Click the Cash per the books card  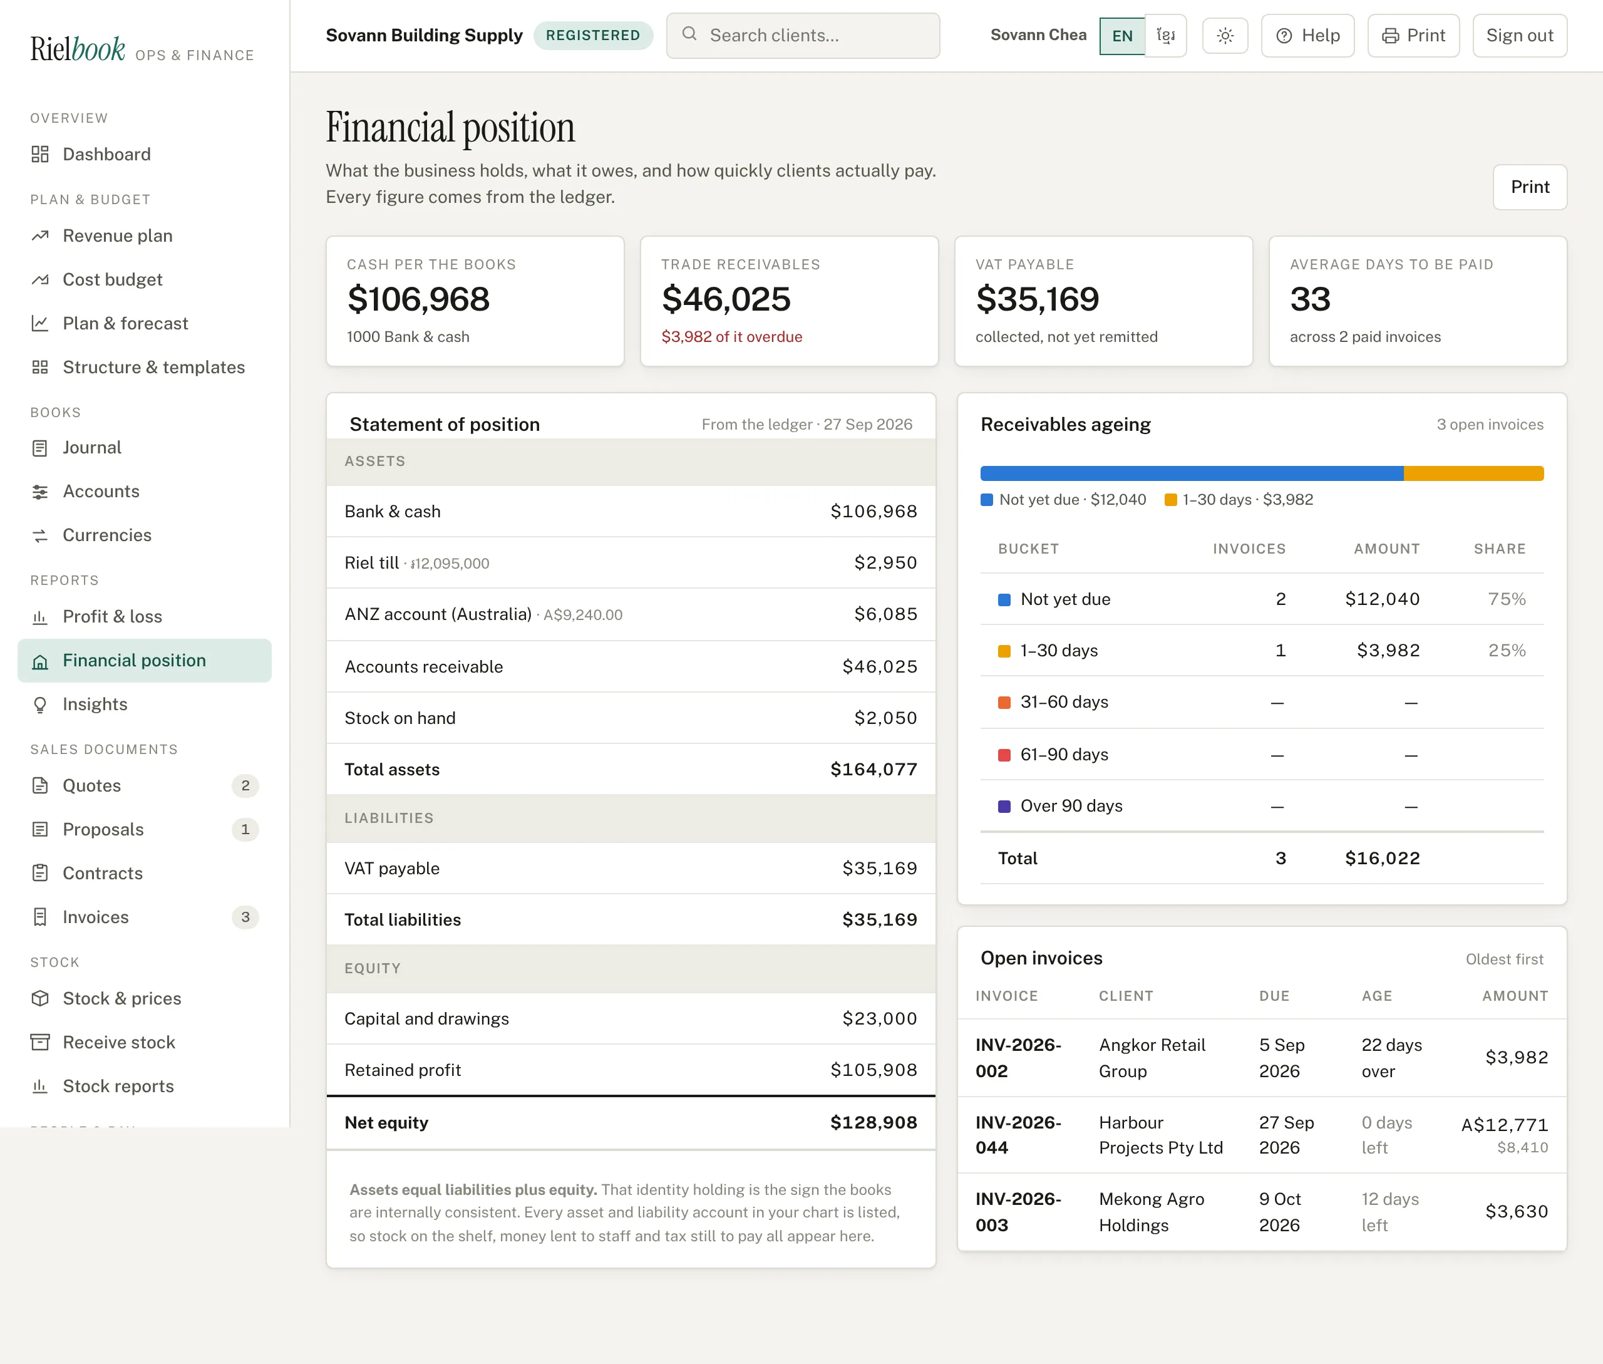pyautogui.click(x=475, y=301)
